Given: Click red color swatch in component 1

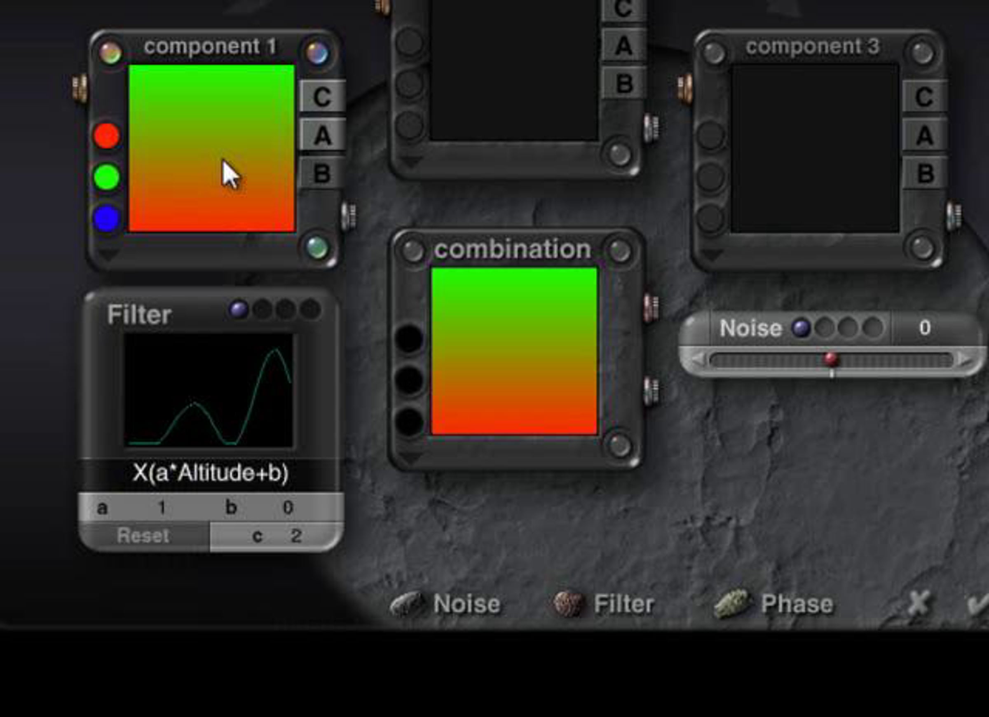Looking at the screenshot, I should pos(107,136).
